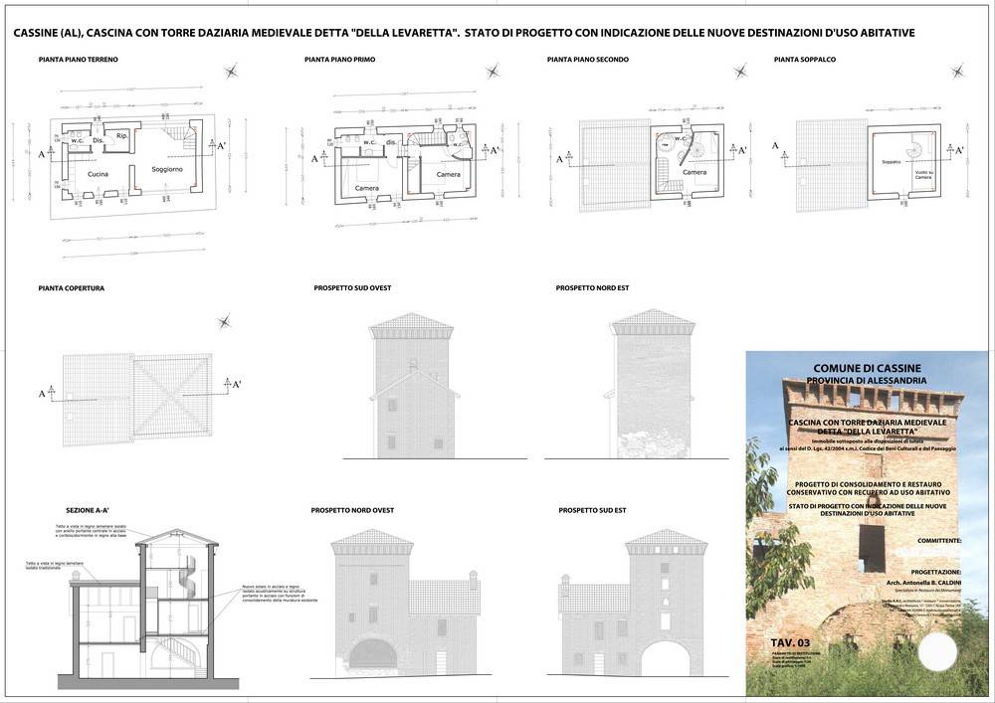The width and height of the screenshot is (995, 703).
Task: Click the 'PROSPETTO SUD EST' heading
Action: point(592,510)
